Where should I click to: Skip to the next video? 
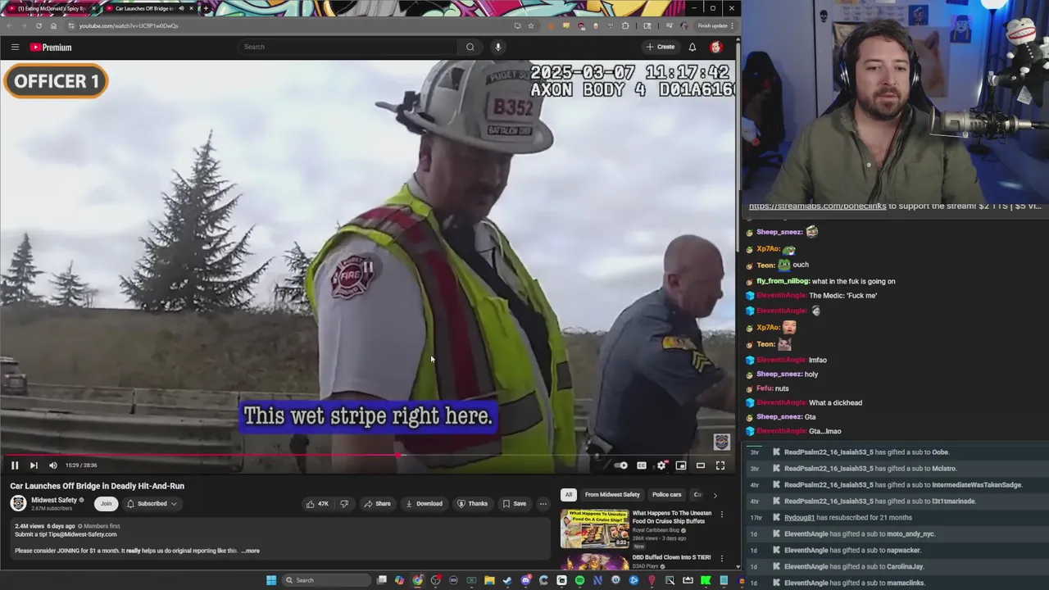pyautogui.click(x=34, y=465)
